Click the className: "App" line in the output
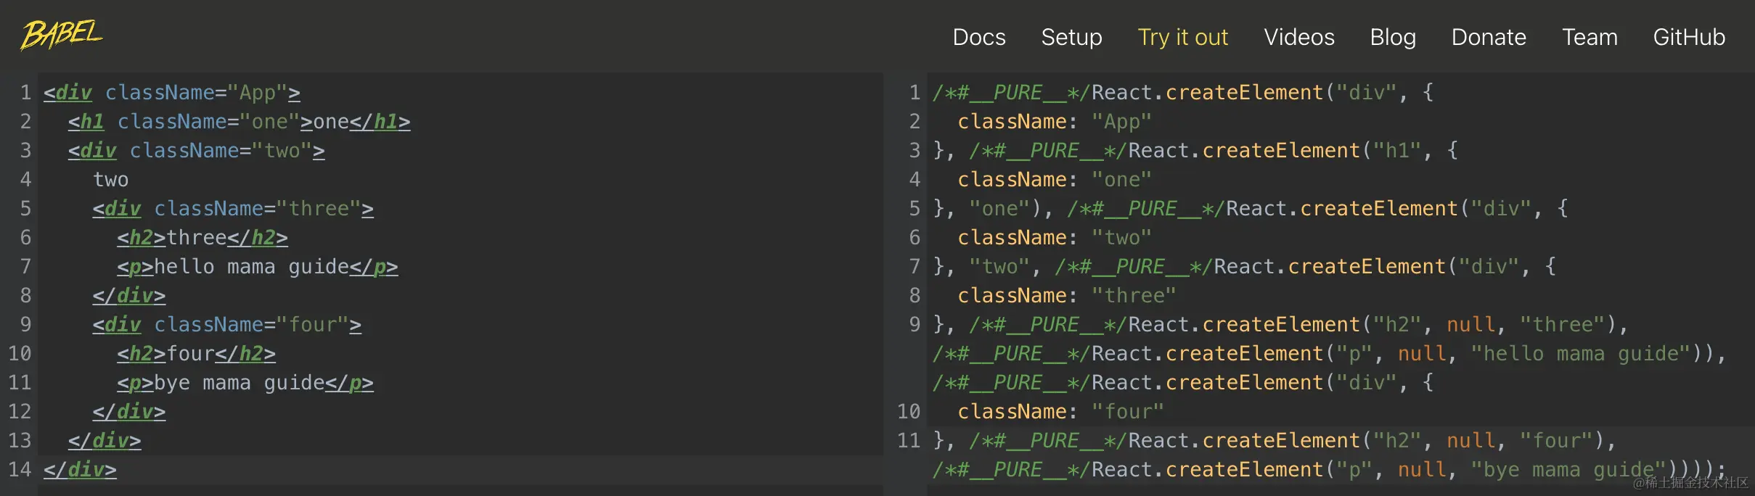The height and width of the screenshot is (496, 1755). click(x=1054, y=122)
